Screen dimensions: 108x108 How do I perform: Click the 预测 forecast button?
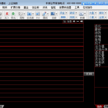72,17
